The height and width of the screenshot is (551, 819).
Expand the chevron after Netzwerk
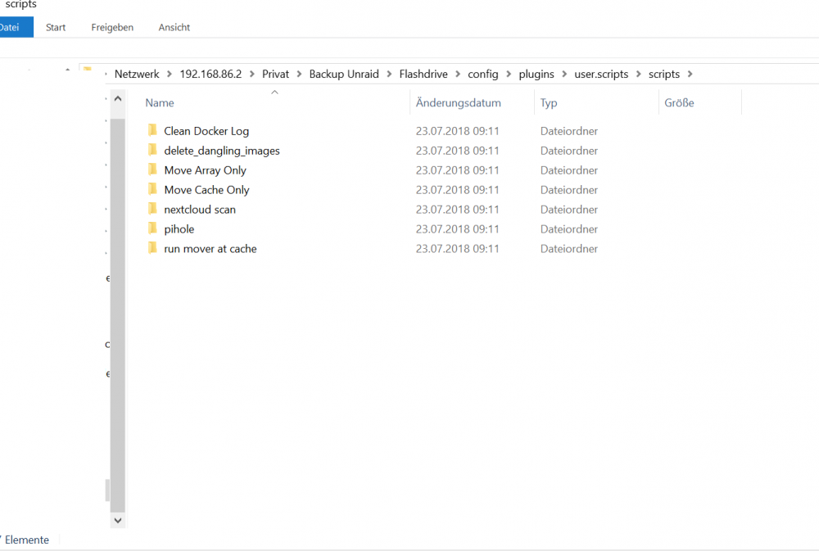pyautogui.click(x=170, y=75)
